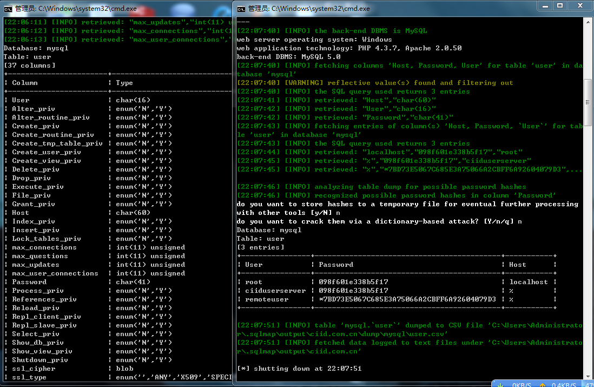This screenshot has height=387, width=594.
Task: Click the dictionary-based attack prompt line
Action: tap(379, 221)
